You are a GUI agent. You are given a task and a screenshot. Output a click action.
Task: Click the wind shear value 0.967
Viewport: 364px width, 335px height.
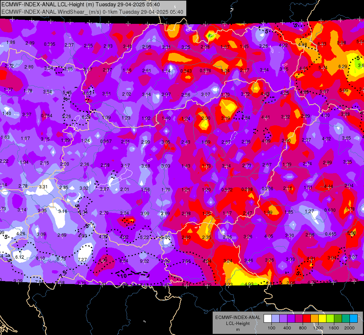click(106, 141)
